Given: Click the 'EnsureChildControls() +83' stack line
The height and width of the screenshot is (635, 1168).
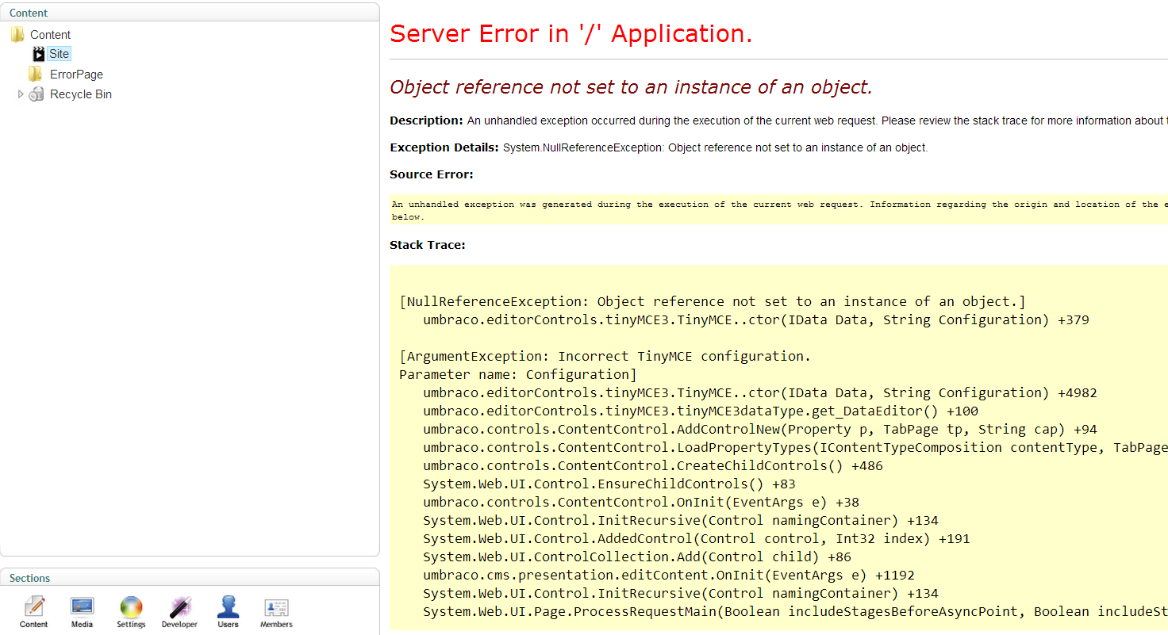Looking at the screenshot, I should tap(609, 484).
